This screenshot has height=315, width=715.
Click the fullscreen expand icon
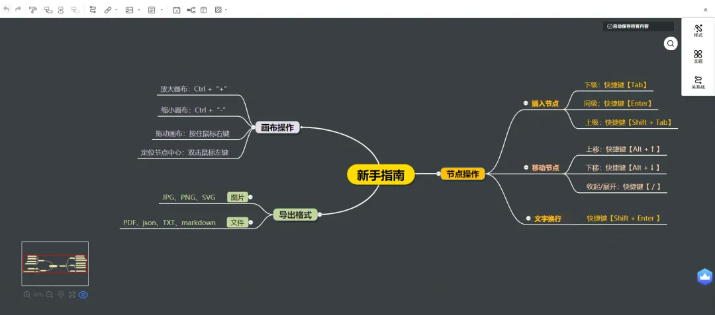click(x=71, y=295)
